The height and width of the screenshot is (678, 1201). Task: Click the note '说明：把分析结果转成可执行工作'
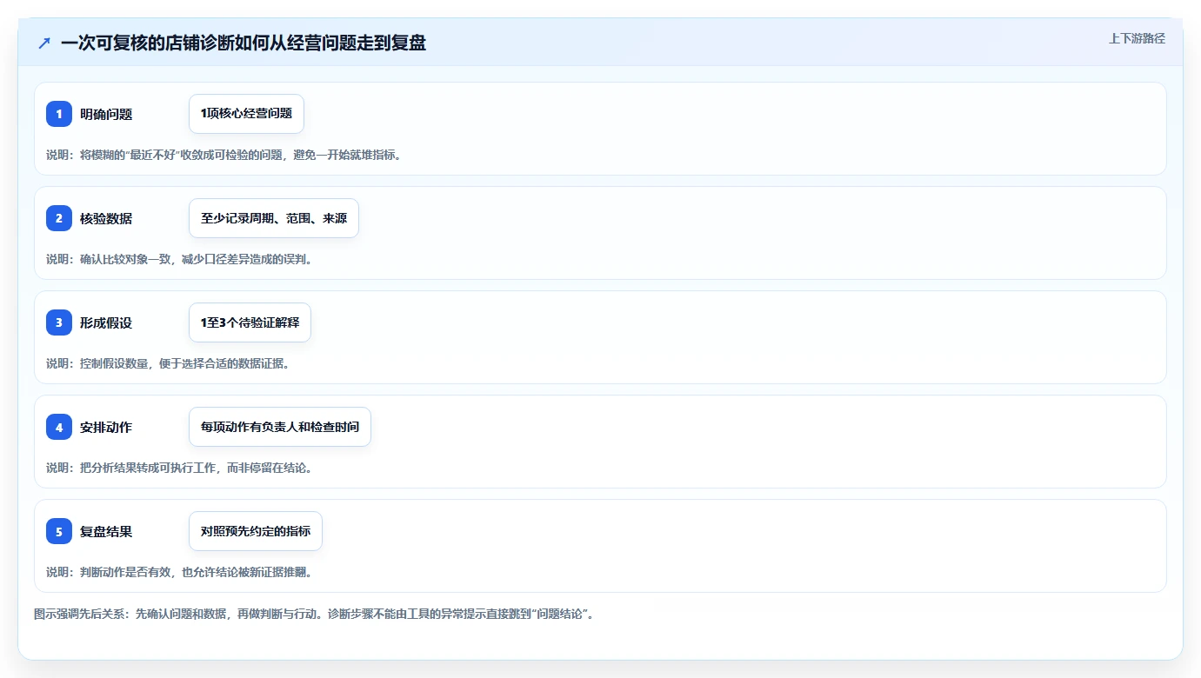tap(179, 468)
